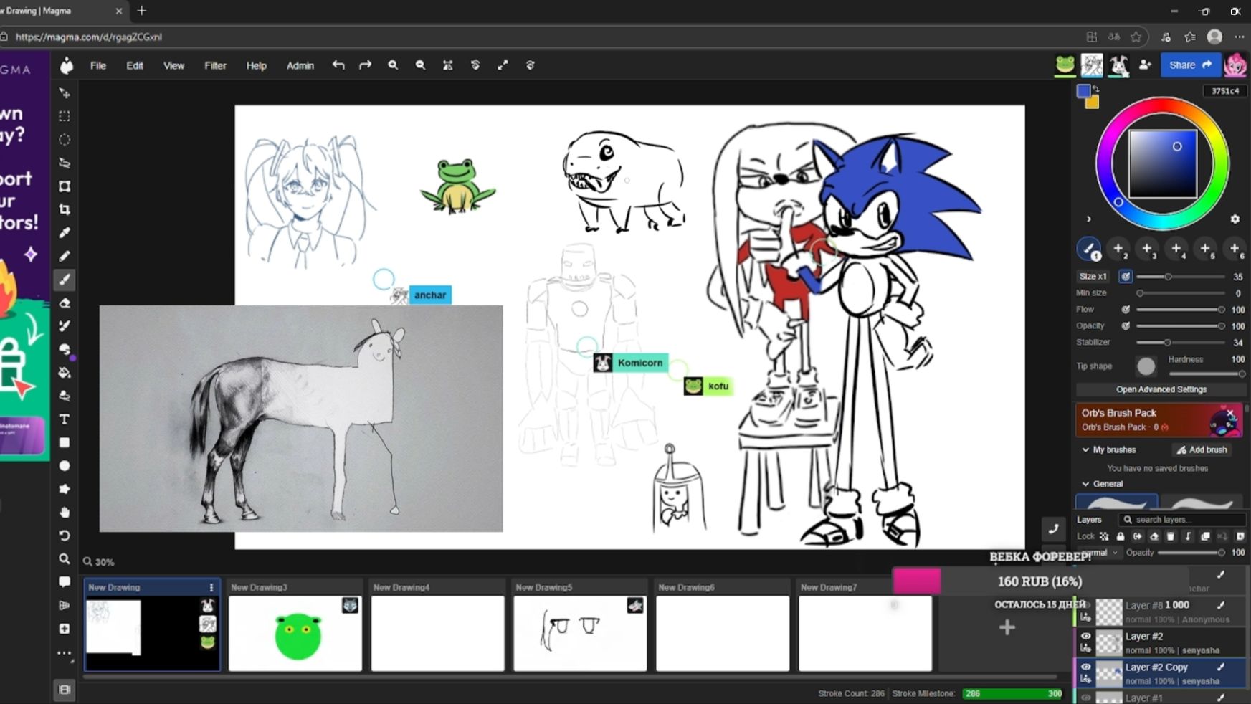This screenshot has width=1251, height=704.
Task: Select the Move tool in the left toolbar
Action: 65,93
